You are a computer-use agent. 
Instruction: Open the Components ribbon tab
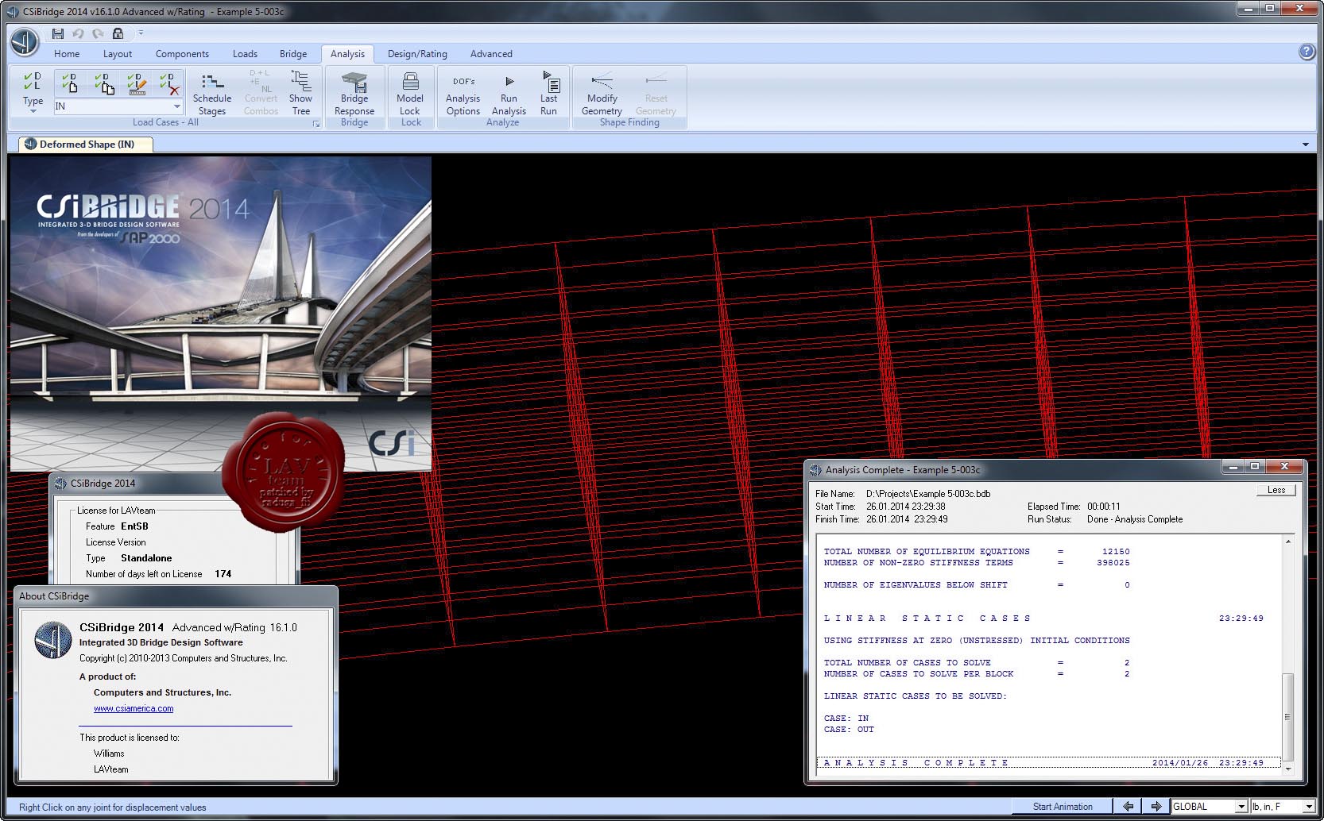tap(182, 54)
